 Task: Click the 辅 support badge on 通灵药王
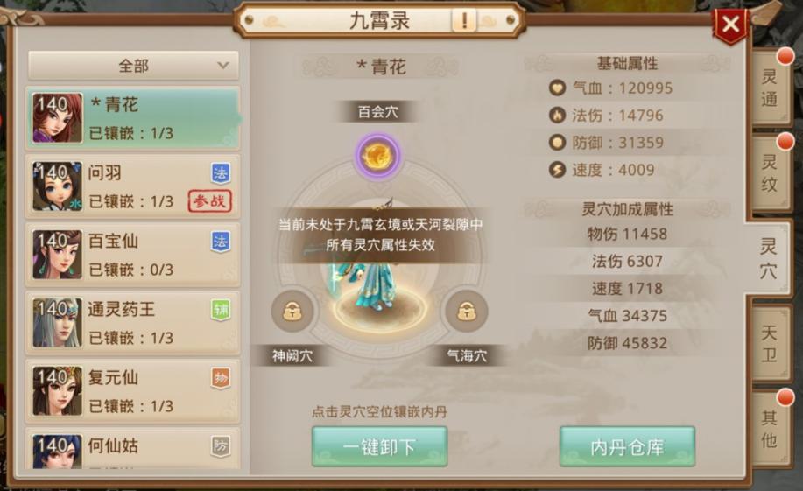point(220,310)
